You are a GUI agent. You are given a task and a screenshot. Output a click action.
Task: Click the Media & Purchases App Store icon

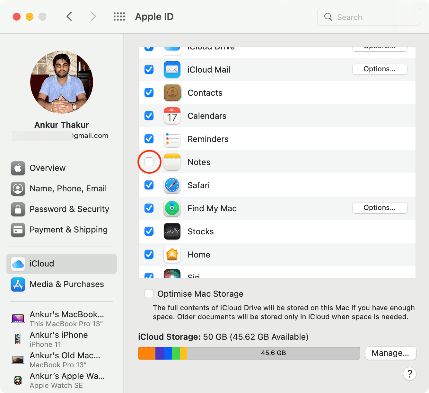pyautogui.click(x=18, y=284)
